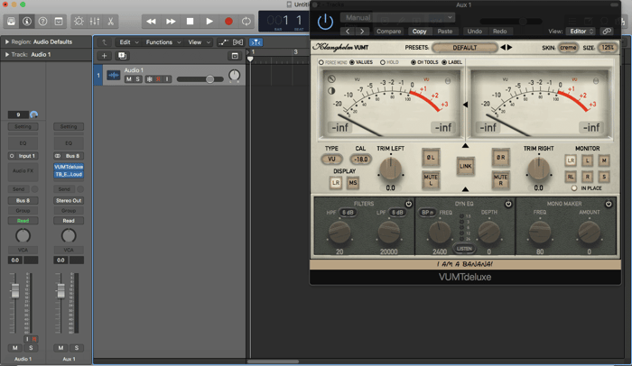Open the Mixer sliders icon
Screen dimensions: 632x366
click(x=95, y=22)
